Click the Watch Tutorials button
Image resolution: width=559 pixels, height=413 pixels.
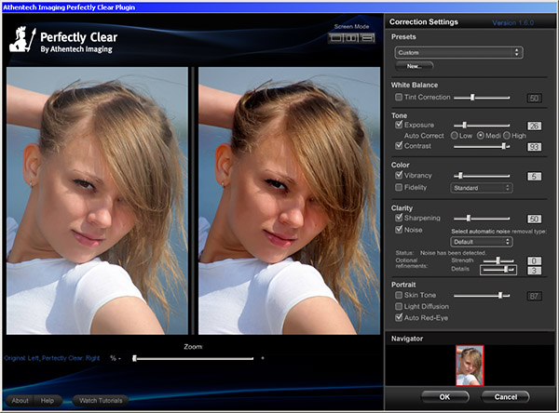101,401
